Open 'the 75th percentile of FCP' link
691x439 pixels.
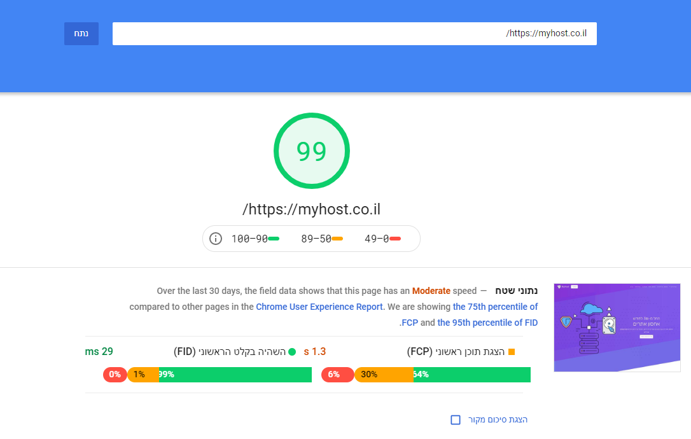[470, 315]
